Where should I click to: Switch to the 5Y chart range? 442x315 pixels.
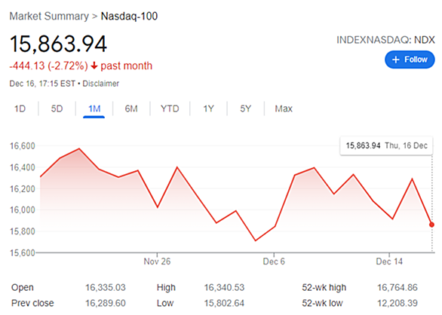[x=245, y=109]
